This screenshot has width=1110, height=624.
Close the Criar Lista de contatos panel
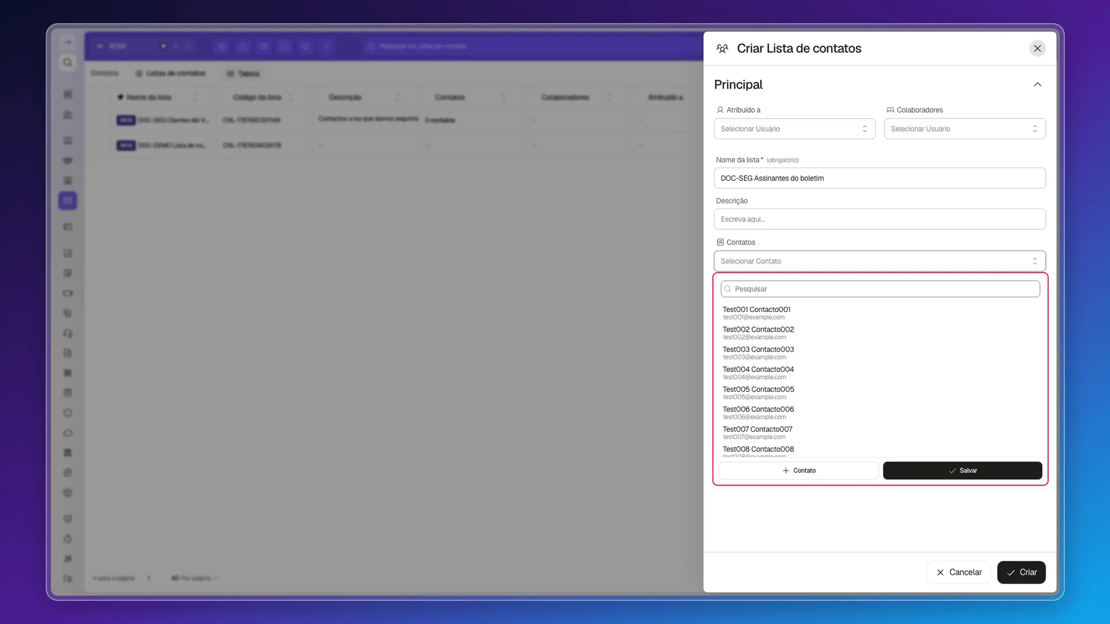tap(1037, 49)
